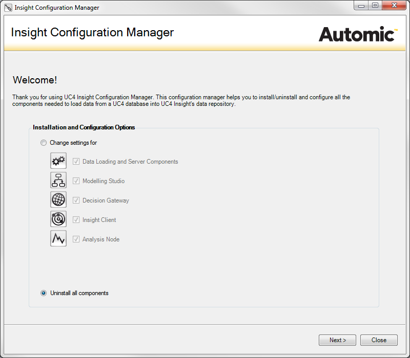410x358 pixels.
Task: Click the Decision Gateway globe icon
Action: [58, 199]
